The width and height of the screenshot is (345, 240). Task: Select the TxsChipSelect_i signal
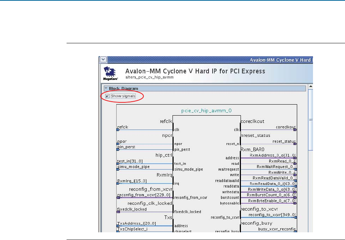(x=132, y=229)
